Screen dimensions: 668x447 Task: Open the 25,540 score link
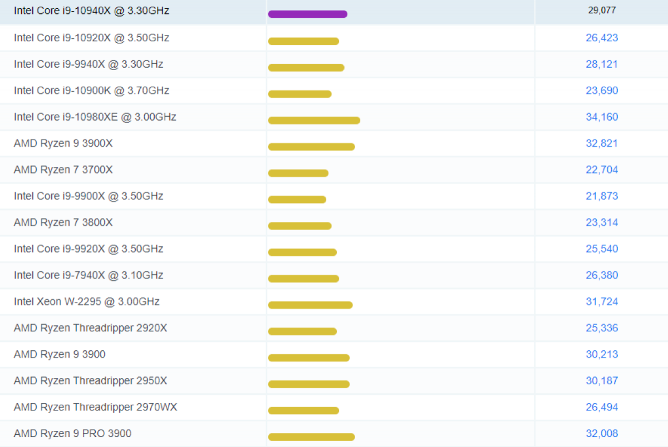[602, 249]
